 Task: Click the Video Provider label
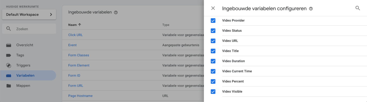(233, 20)
